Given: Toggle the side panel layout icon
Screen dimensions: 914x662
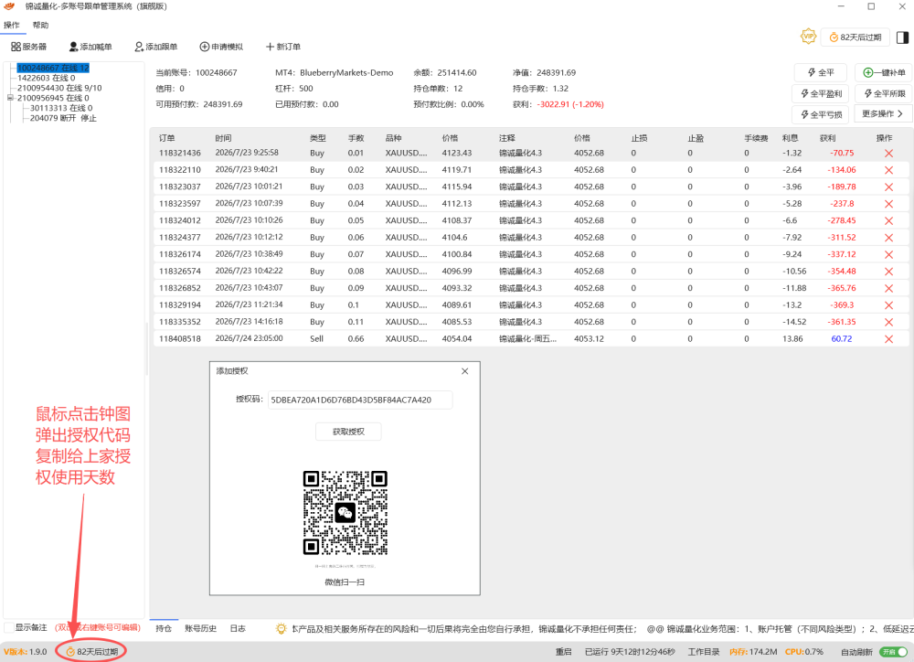Looking at the screenshot, I should click(902, 37).
